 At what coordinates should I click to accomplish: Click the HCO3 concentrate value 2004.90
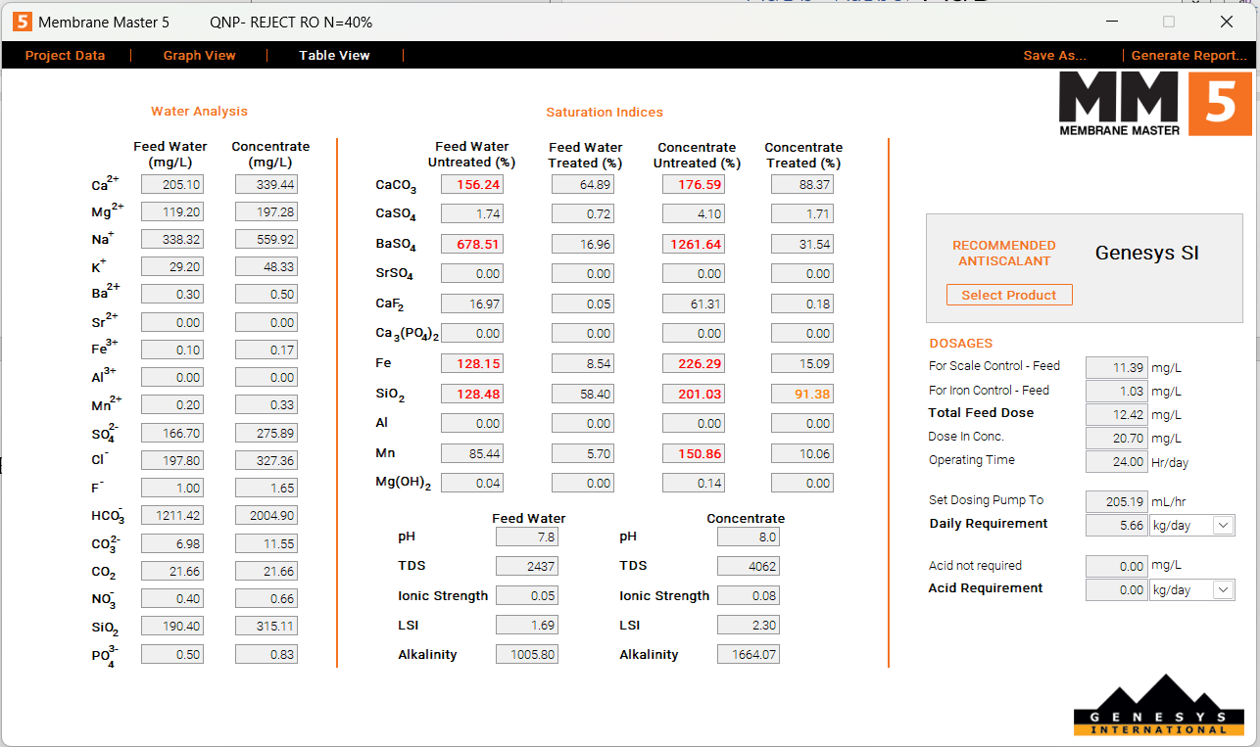click(x=267, y=515)
